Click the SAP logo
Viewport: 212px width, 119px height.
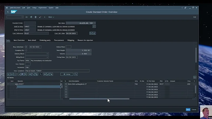click(x=14, y=12)
